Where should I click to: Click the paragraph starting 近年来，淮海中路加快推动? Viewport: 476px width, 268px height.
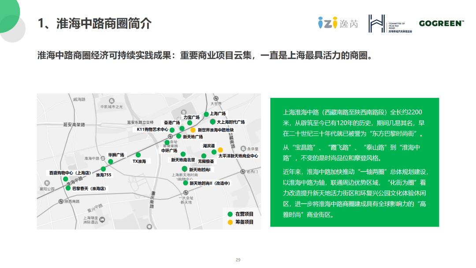[356, 193]
